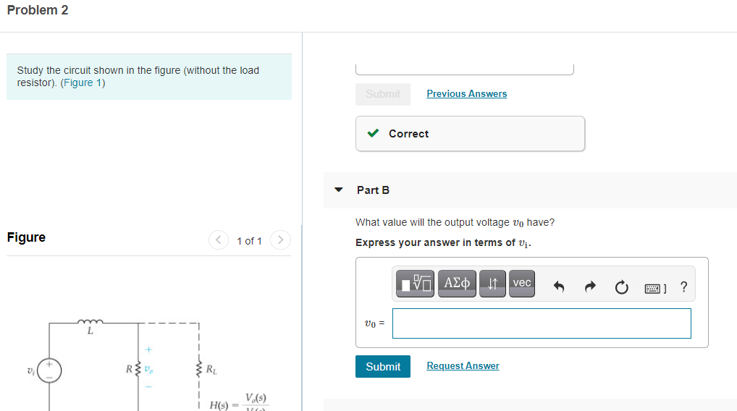Open the Greek symbols ΑΣφ palette
737x411 pixels.
pos(457,283)
